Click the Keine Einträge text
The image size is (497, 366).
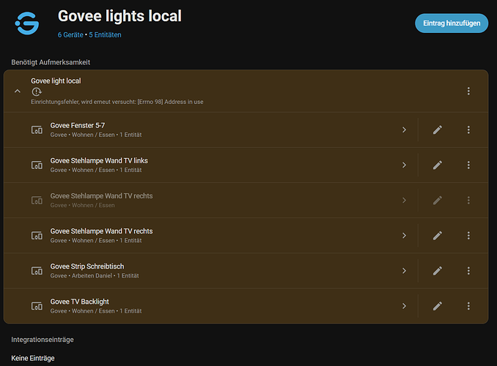click(33, 358)
